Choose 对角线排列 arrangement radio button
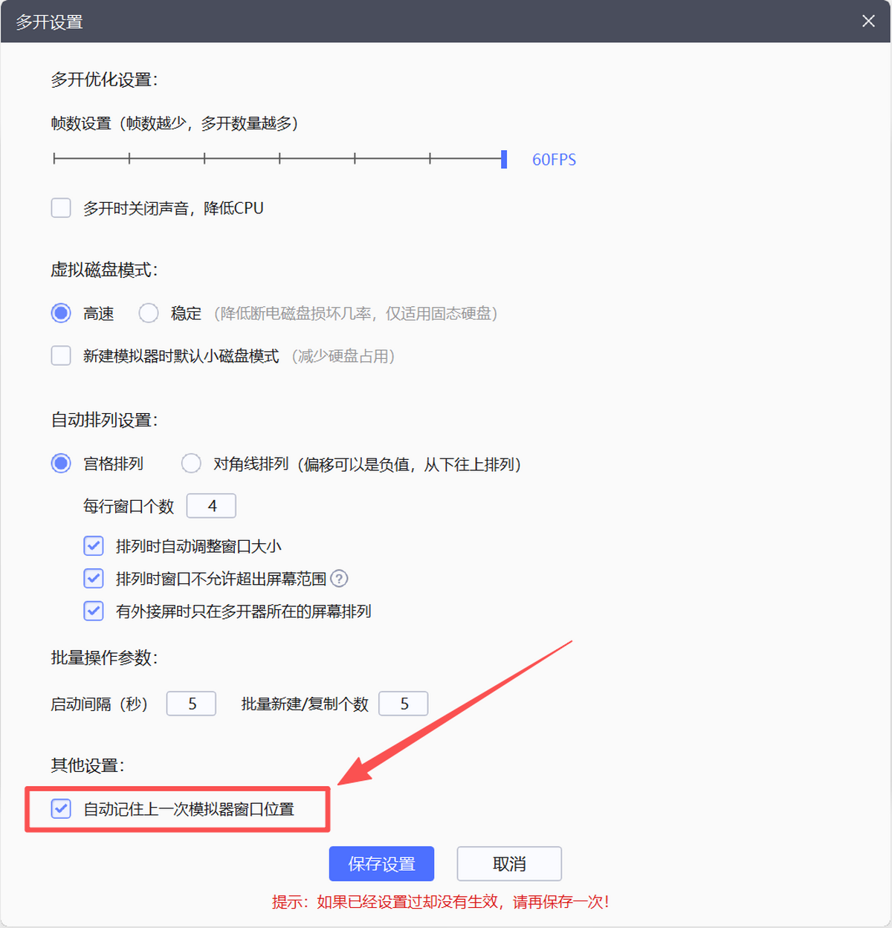Screen dimensions: 892x928 tap(191, 464)
